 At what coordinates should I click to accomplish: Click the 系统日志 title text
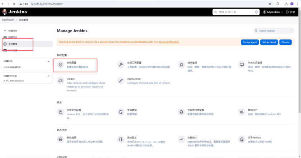point(132,138)
